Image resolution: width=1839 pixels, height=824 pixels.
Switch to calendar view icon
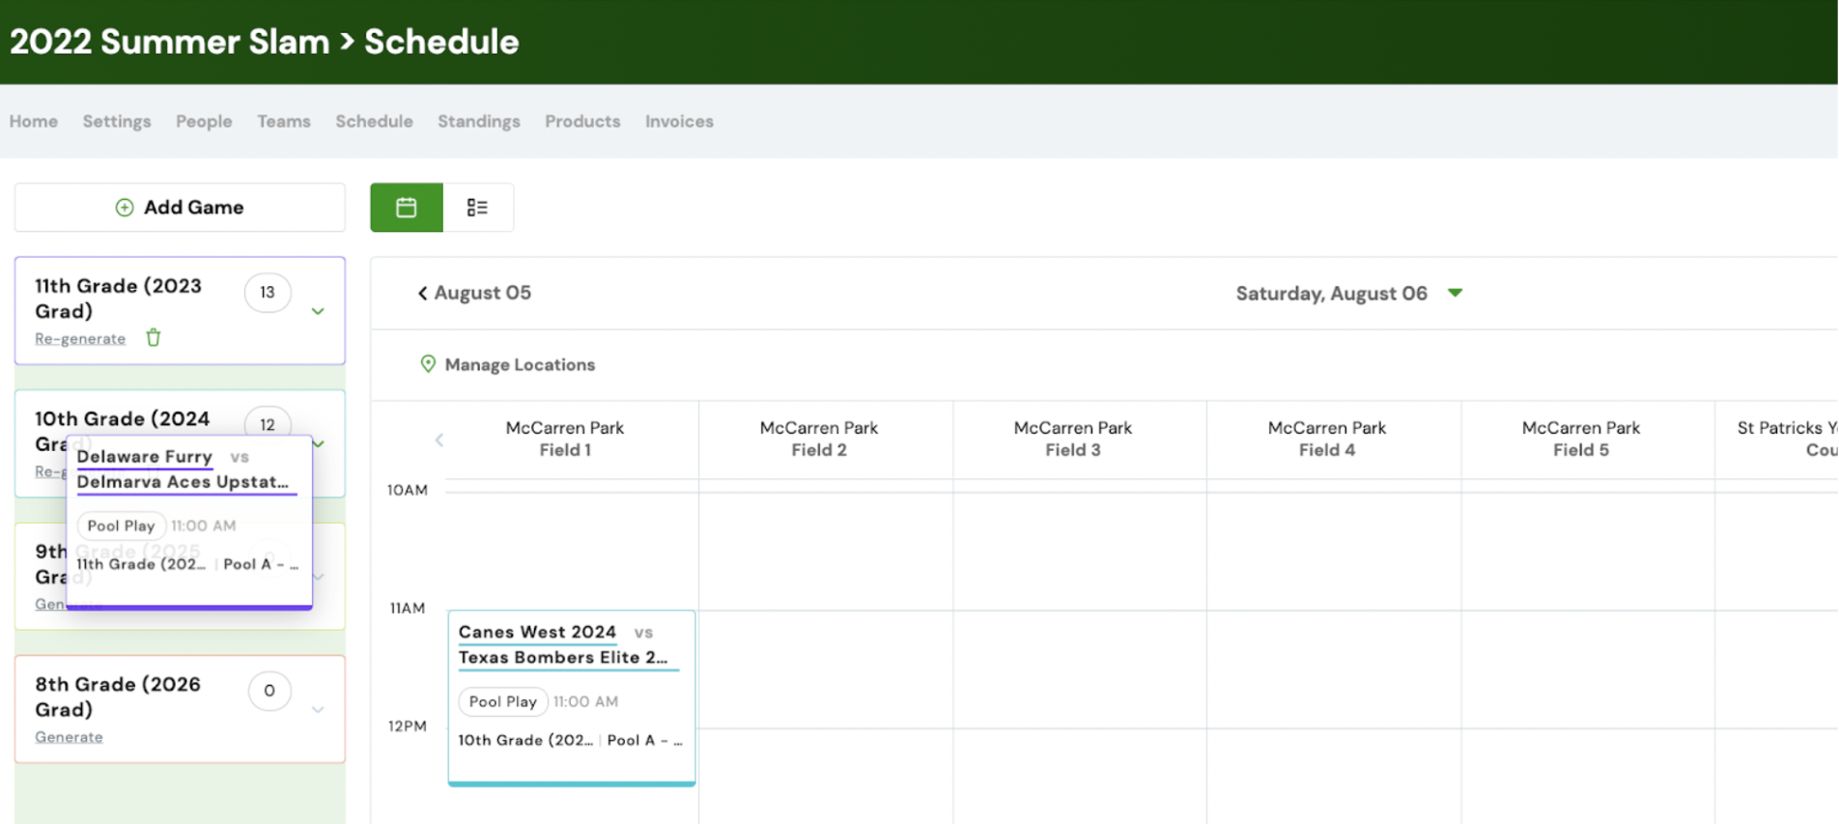pos(407,207)
